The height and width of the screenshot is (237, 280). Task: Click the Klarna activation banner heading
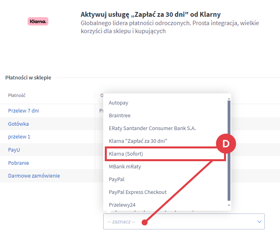coord(150,14)
